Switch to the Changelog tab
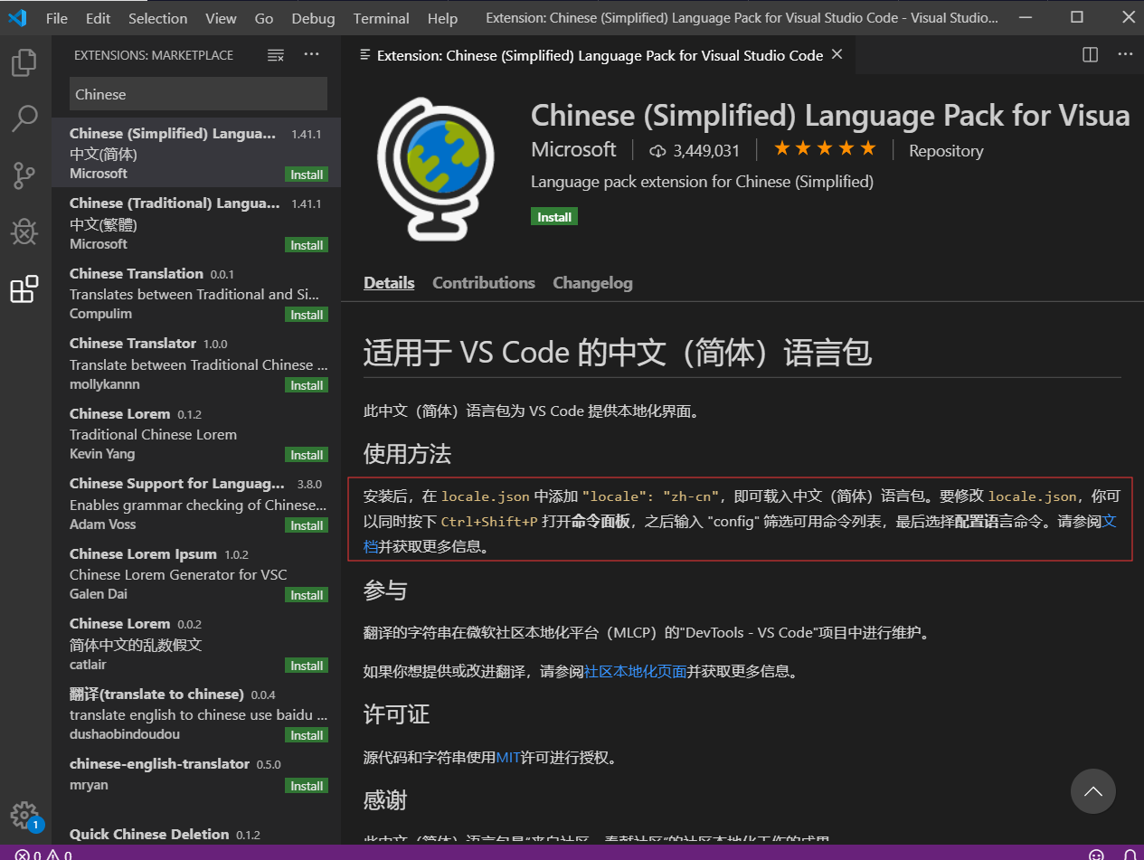 [592, 282]
